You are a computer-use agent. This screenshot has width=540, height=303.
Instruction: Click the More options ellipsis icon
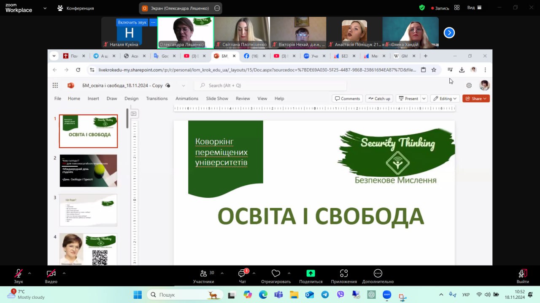point(378,274)
